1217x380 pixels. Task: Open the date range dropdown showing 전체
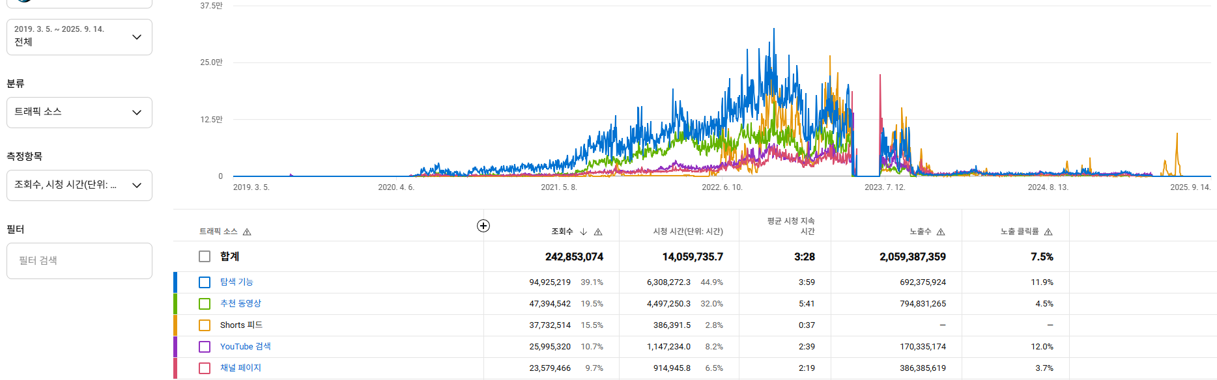coord(79,37)
